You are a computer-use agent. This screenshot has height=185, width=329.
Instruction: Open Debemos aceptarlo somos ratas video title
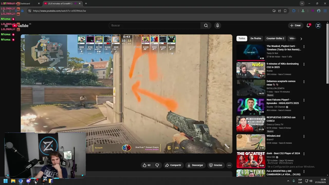(x=281, y=83)
